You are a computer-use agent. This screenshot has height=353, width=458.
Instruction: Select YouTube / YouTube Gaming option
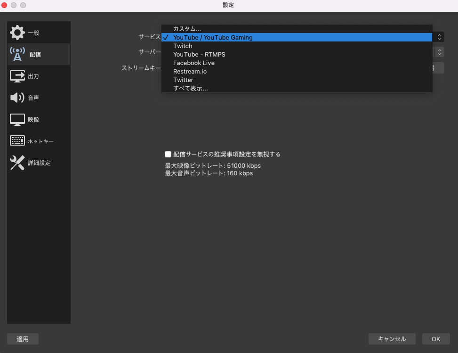(x=297, y=37)
